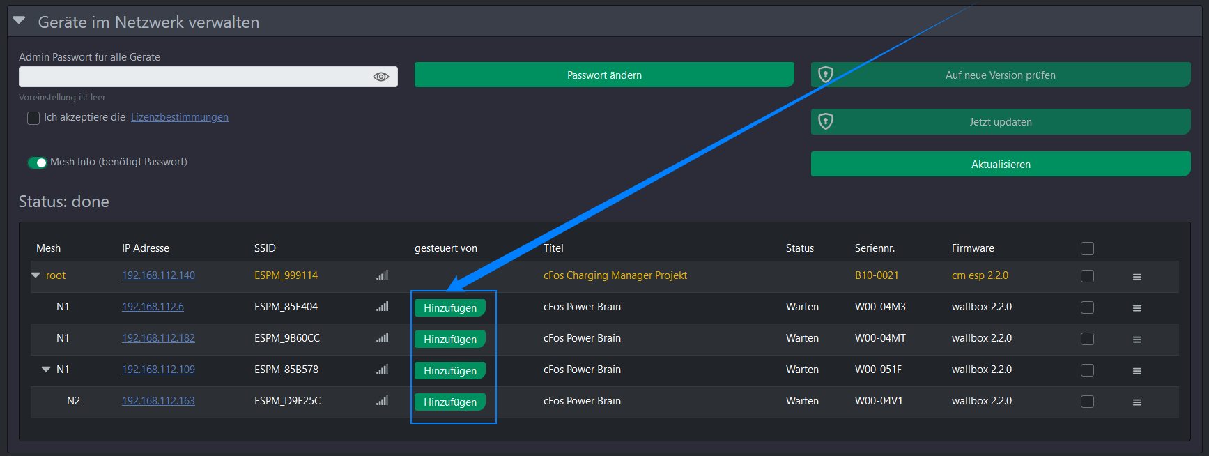The width and height of the screenshot is (1209, 456).
Task: Click firmware text 'cm esp 2.2.0'
Action: [980, 275]
